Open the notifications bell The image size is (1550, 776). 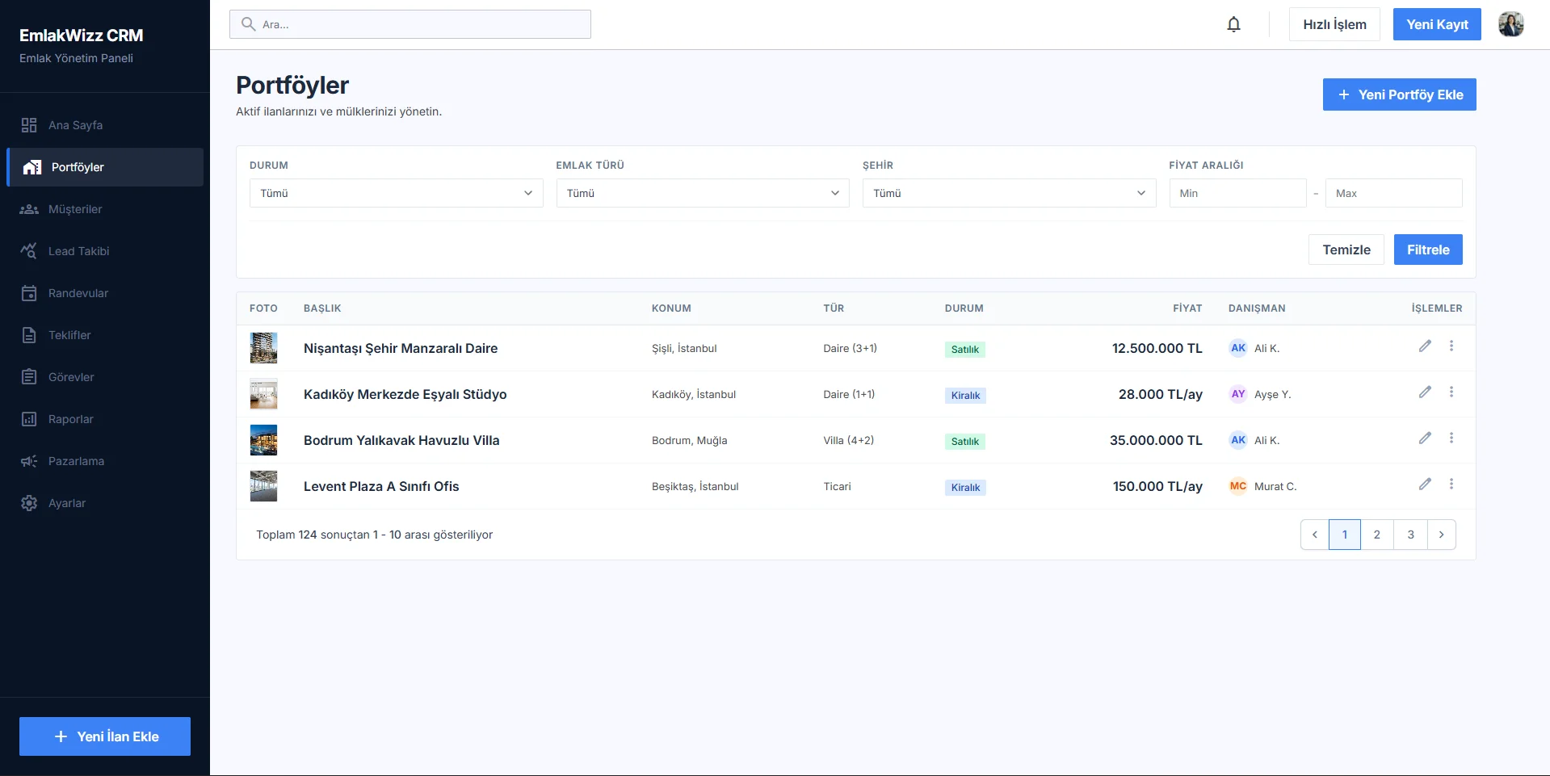[1233, 24]
